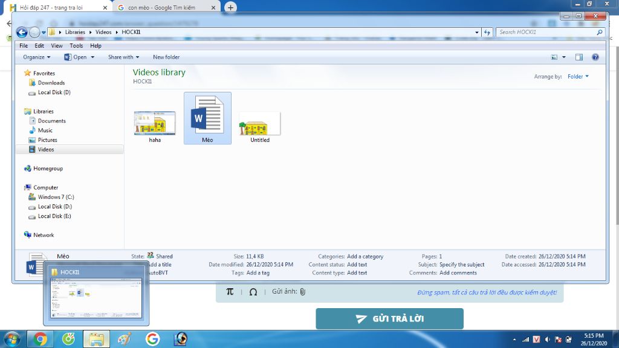
Task: Click the Forward navigation arrow in Explorer
Action: pyautogui.click(x=34, y=32)
